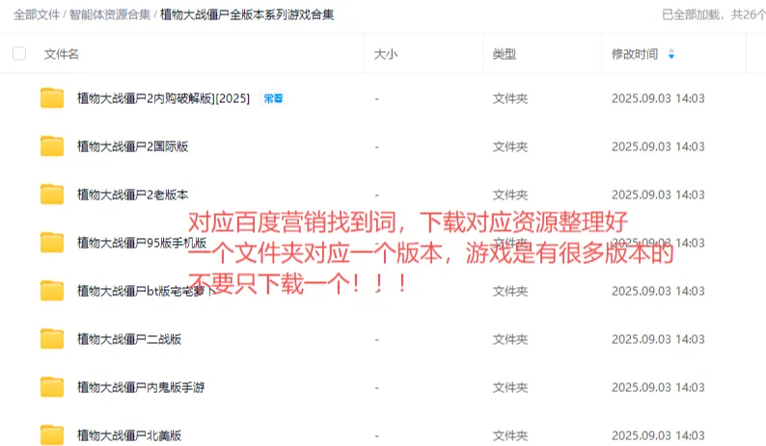Open the 植物大战僵尸2老版本 folder icon

(52, 195)
